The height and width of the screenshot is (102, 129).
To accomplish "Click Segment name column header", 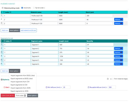I will 37,41.
